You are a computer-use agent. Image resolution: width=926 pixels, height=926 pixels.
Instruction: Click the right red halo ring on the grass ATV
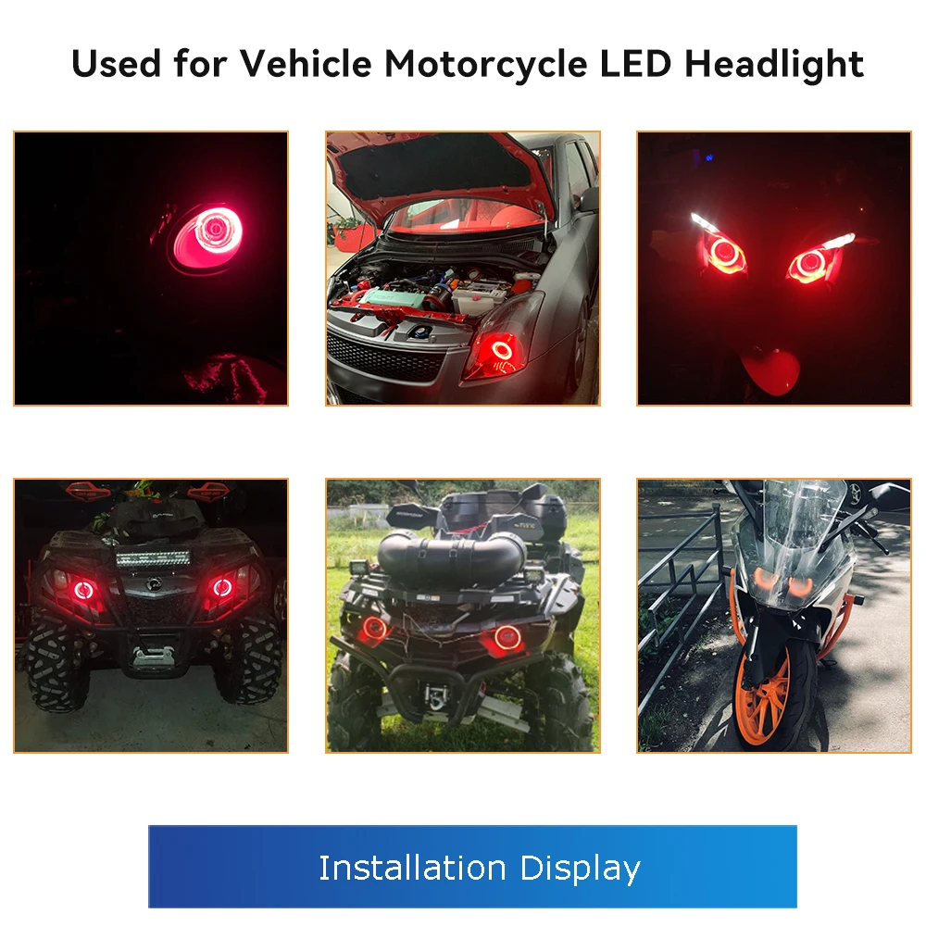pos(507,637)
